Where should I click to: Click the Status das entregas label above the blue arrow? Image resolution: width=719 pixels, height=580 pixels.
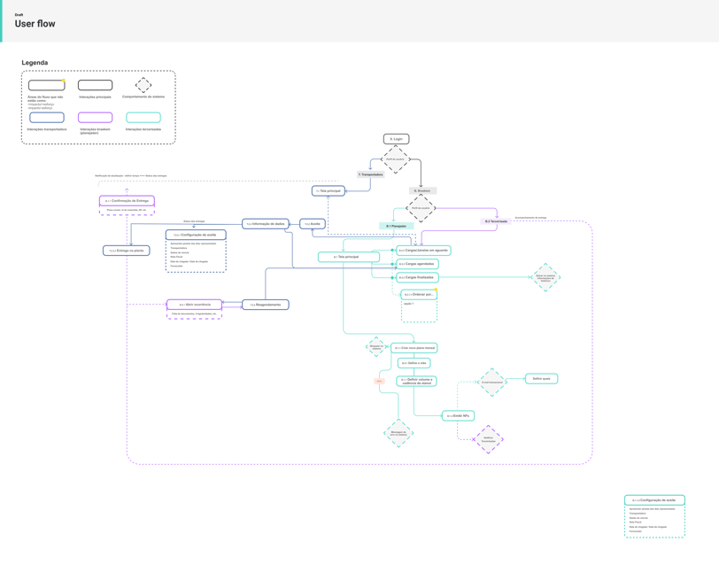click(x=194, y=221)
